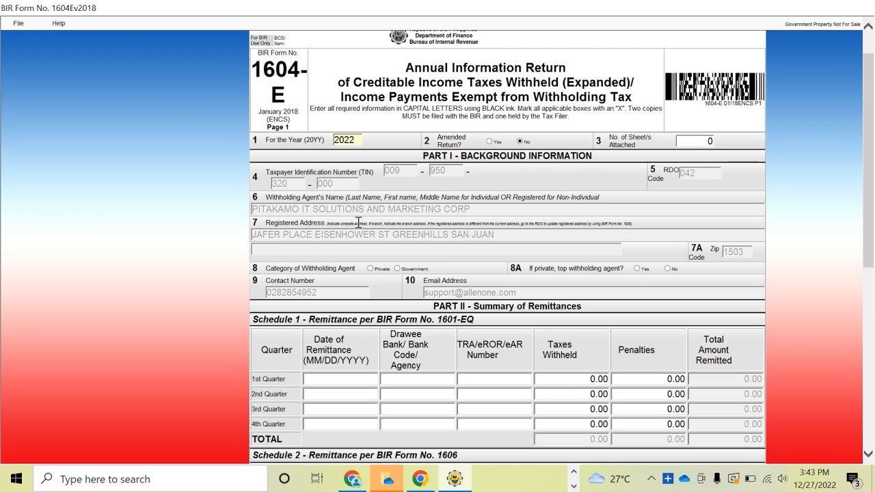The width and height of the screenshot is (875, 492).
Task: Open Task View from the taskbar
Action: 317,478
